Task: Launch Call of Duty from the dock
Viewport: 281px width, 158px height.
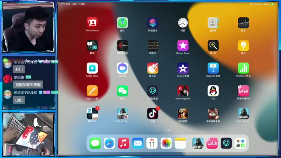Action: (x=198, y=143)
